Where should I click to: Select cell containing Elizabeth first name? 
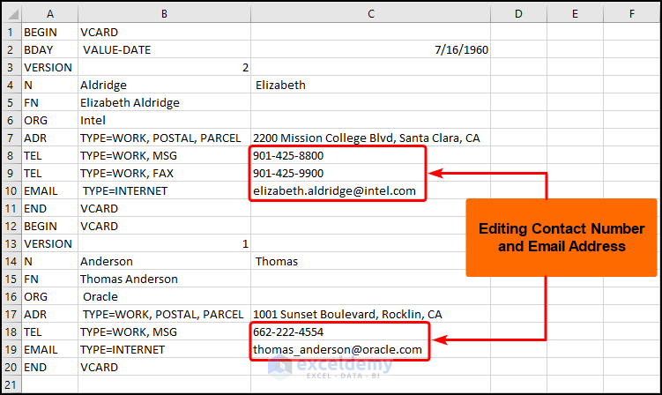pos(371,85)
